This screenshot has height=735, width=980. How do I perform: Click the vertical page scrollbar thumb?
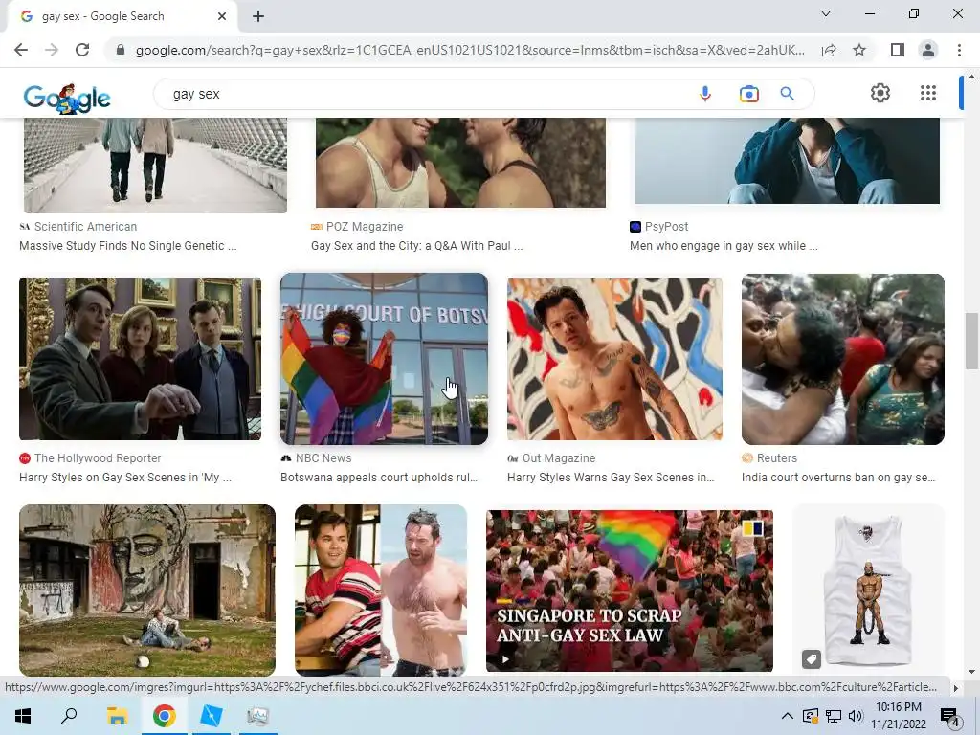[x=971, y=342]
